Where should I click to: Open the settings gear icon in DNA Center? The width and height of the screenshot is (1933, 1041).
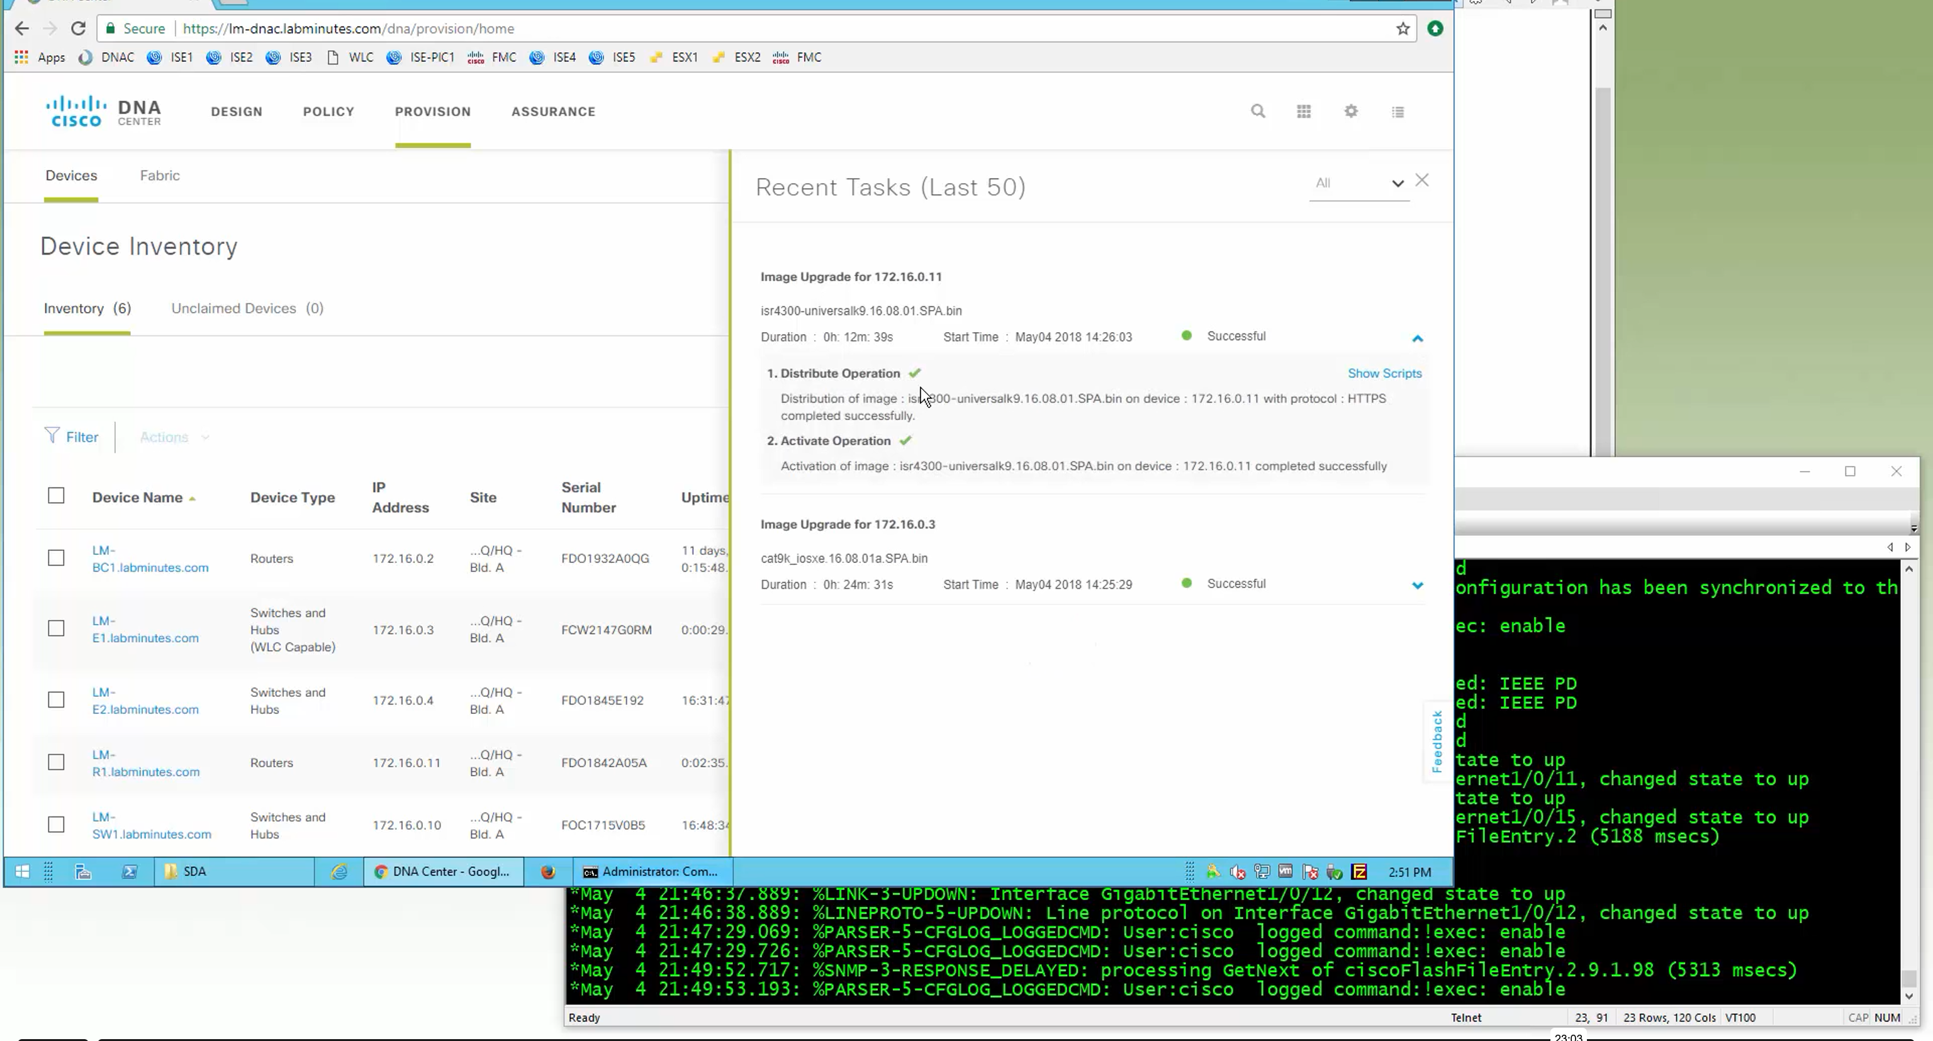click(1351, 112)
